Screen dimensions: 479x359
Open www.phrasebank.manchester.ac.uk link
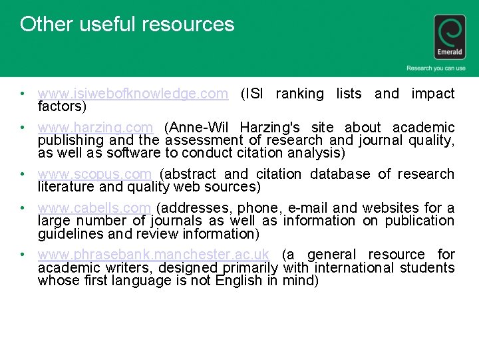pyautogui.click(x=154, y=255)
